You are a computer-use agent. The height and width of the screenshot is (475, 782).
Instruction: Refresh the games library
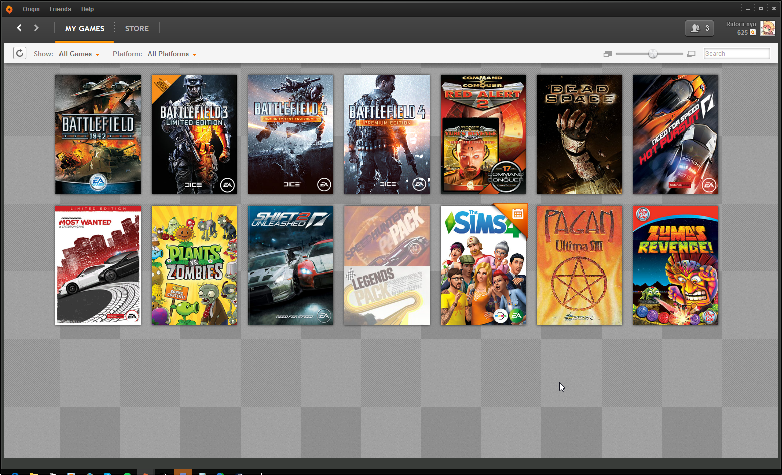[20, 53]
